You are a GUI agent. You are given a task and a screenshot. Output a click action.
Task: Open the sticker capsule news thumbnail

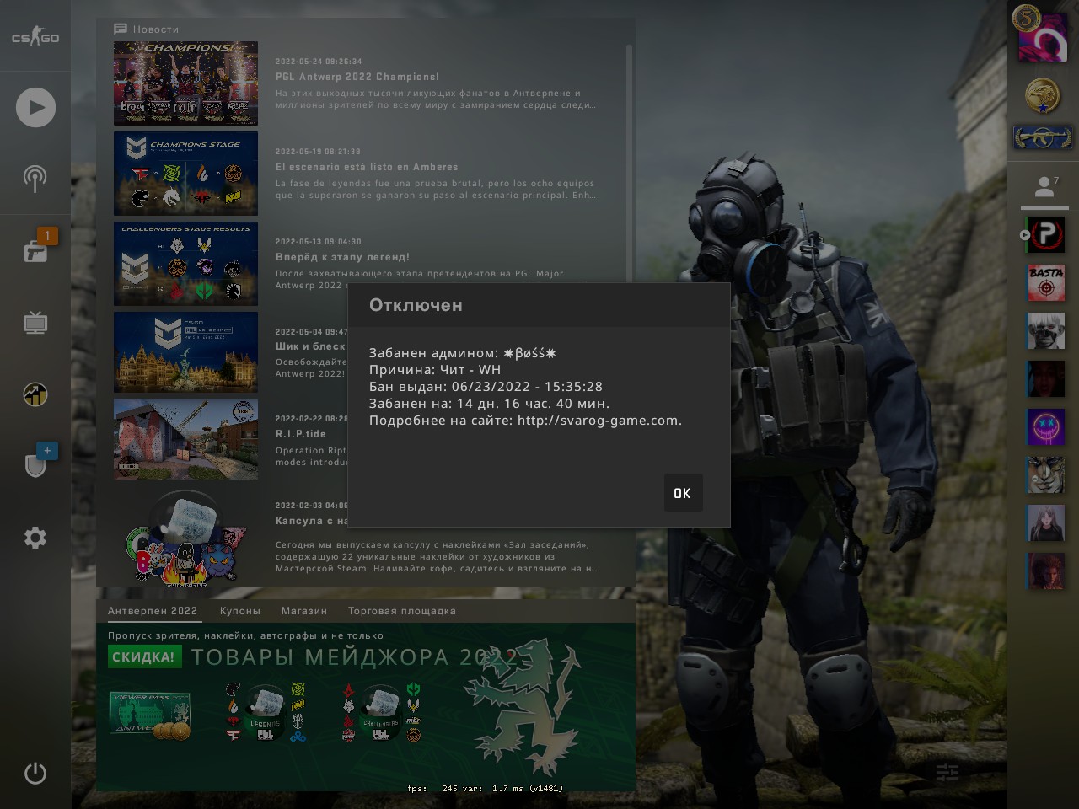(x=185, y=538)
